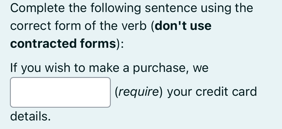This screenshot has height=129, width=282.
Task: Click the word "sentence" in the instructions
Action: (171, 8)
